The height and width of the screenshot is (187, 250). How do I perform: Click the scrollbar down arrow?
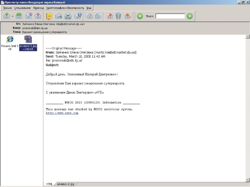(x=247, y=180)
